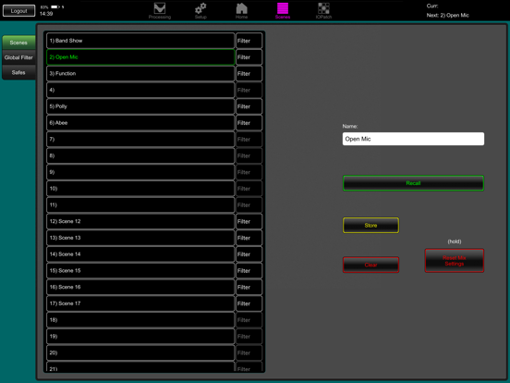
Task: Select the 6) Abee scene
Action: click(140, 123)
